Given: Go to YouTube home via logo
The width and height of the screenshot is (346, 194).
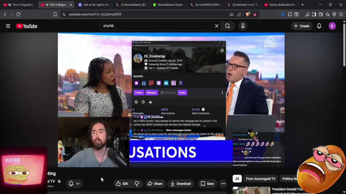Looking at the screenshot, I should tap(26, 26).
